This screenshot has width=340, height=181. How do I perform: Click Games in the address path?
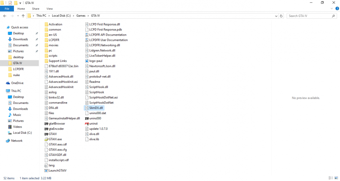[81, 16]
